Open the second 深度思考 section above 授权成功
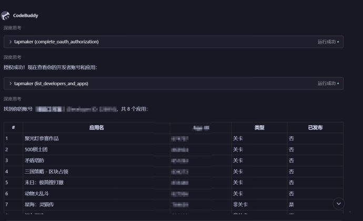 pyautogui.click(x=12, y=57)
